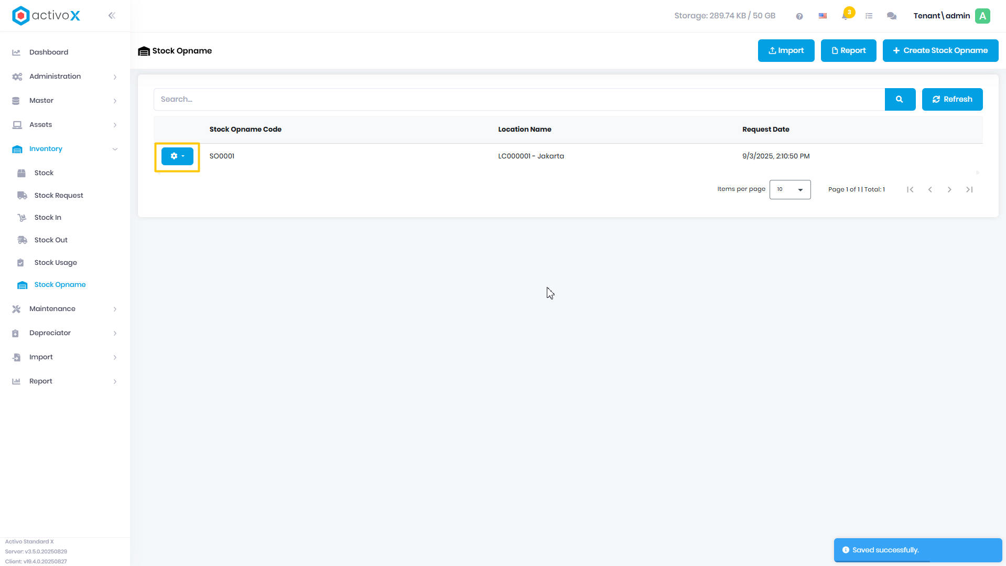This screenshot has height=566, width=1006.
Task: Dismiss the Saved successfully notification
Action: [918, 550]
